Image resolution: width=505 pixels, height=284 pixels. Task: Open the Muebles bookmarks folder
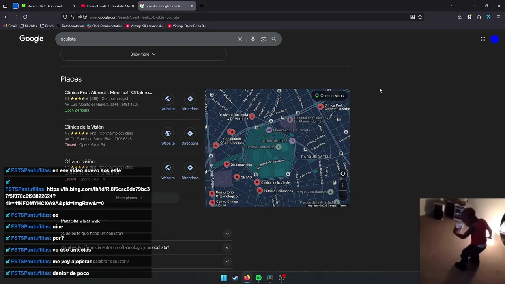tap(28, 26)
